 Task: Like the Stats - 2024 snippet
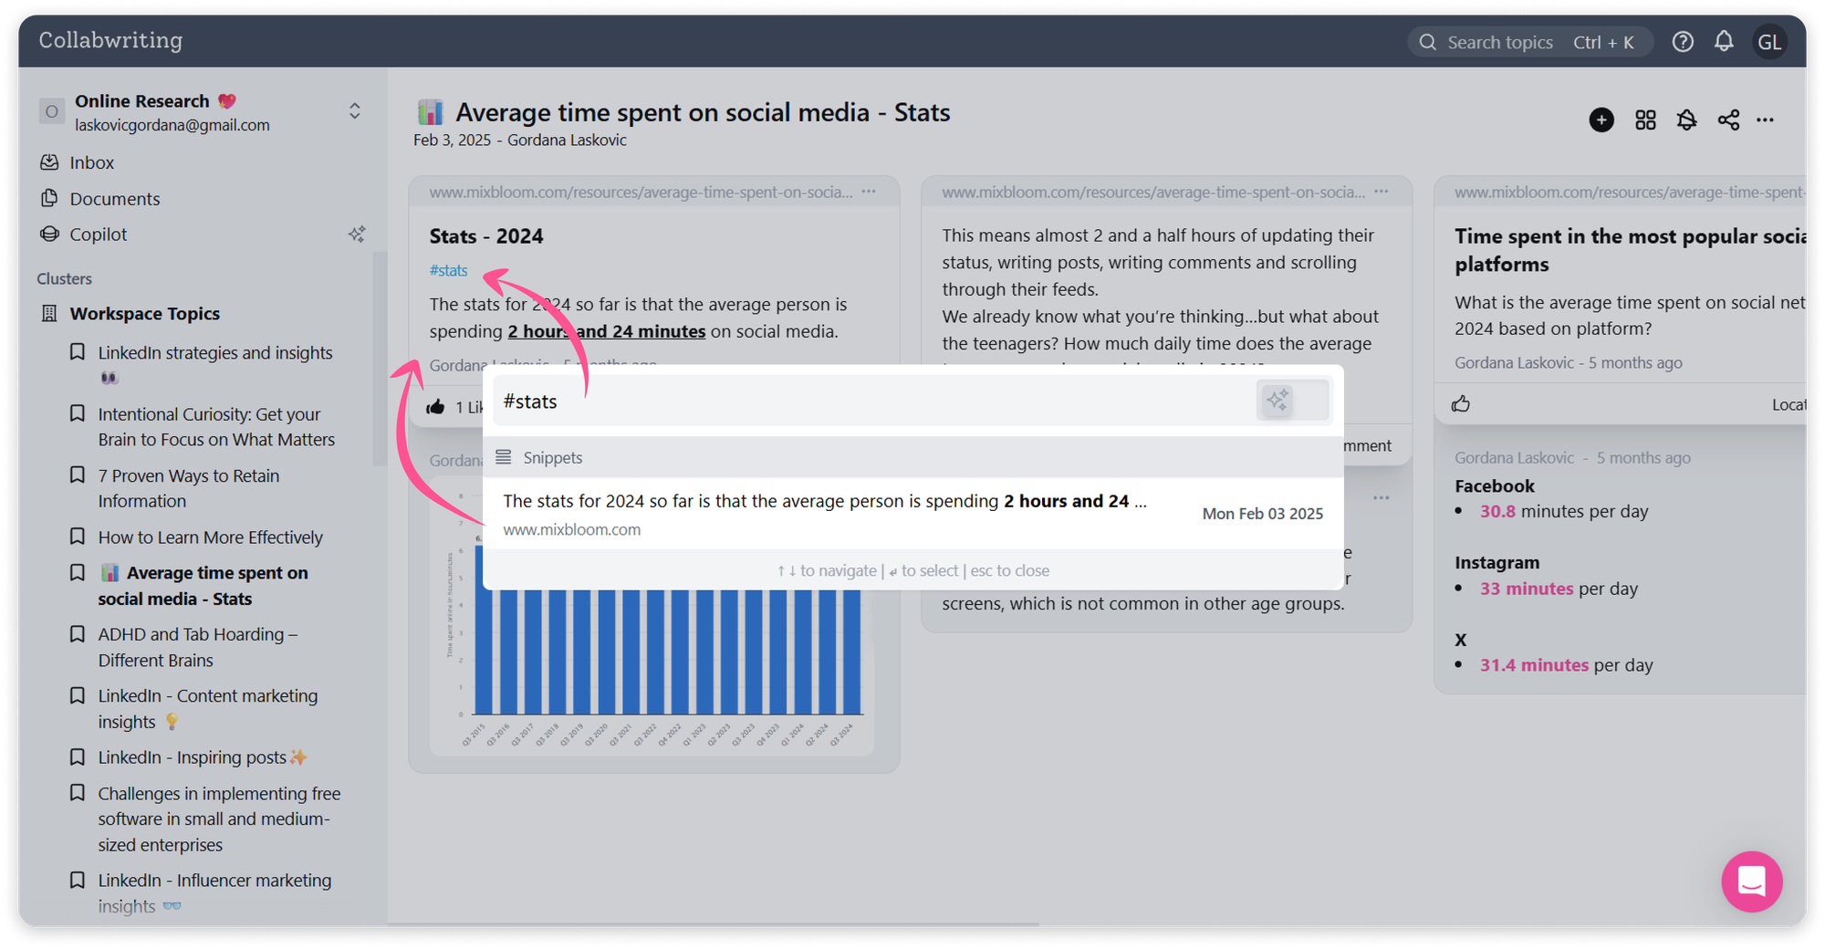[x=436, y=407]
